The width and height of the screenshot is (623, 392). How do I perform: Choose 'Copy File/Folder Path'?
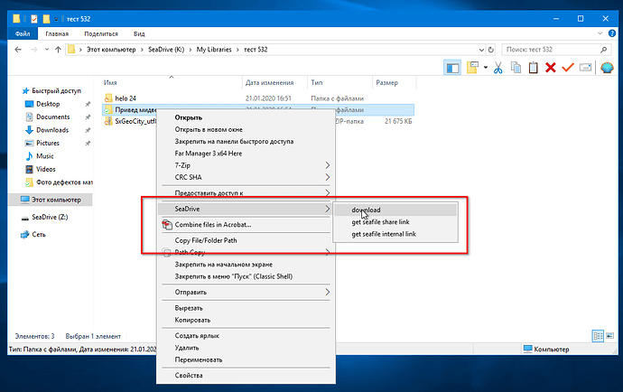tap(206, 240)
